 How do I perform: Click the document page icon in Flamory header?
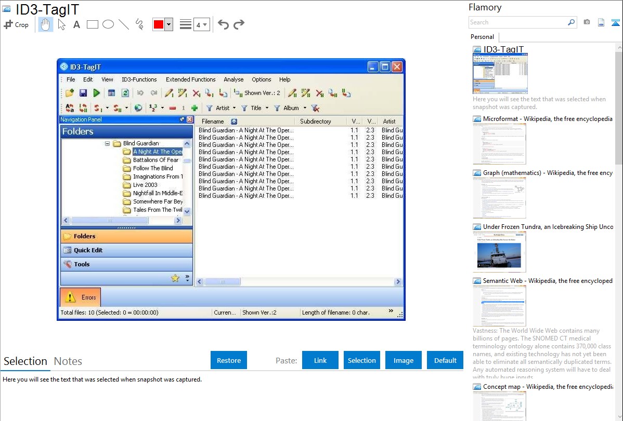[x=601, y=22]
